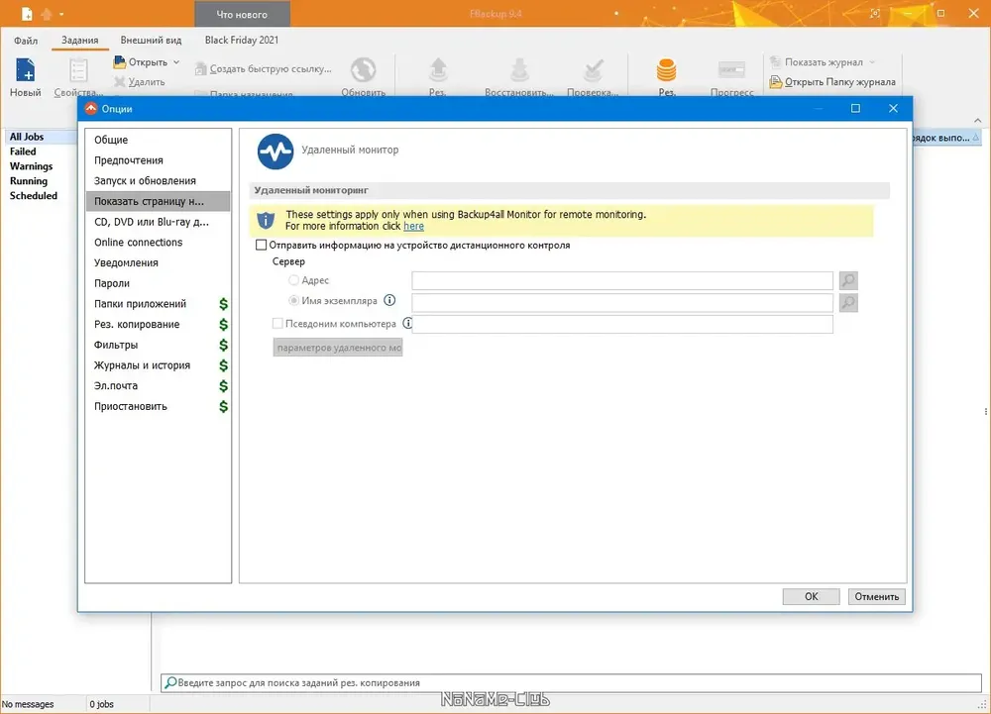Expand the Показать журнал dropdown arrow
The width and height of the screenshot is (991, 714).
[x=872, y=61]
